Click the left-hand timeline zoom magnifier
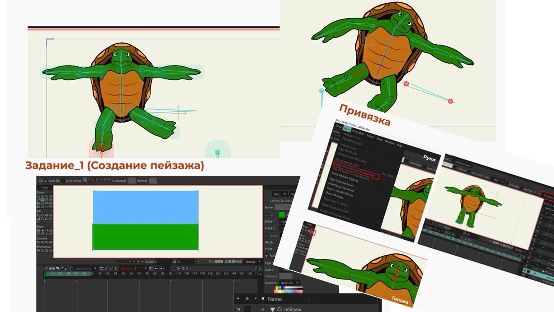Viewport: 554px width, 312px height. coord(256,269)
